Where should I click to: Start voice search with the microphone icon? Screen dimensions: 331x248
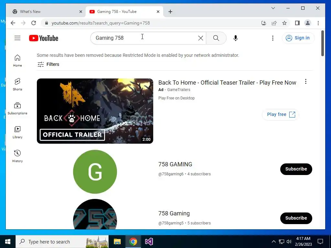[236, 38]
